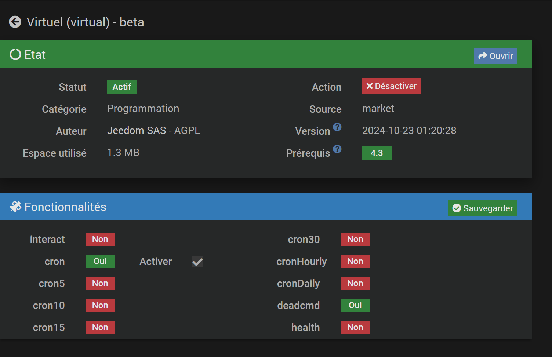Click the Fonctionnalités panel header

coord(266,207)
